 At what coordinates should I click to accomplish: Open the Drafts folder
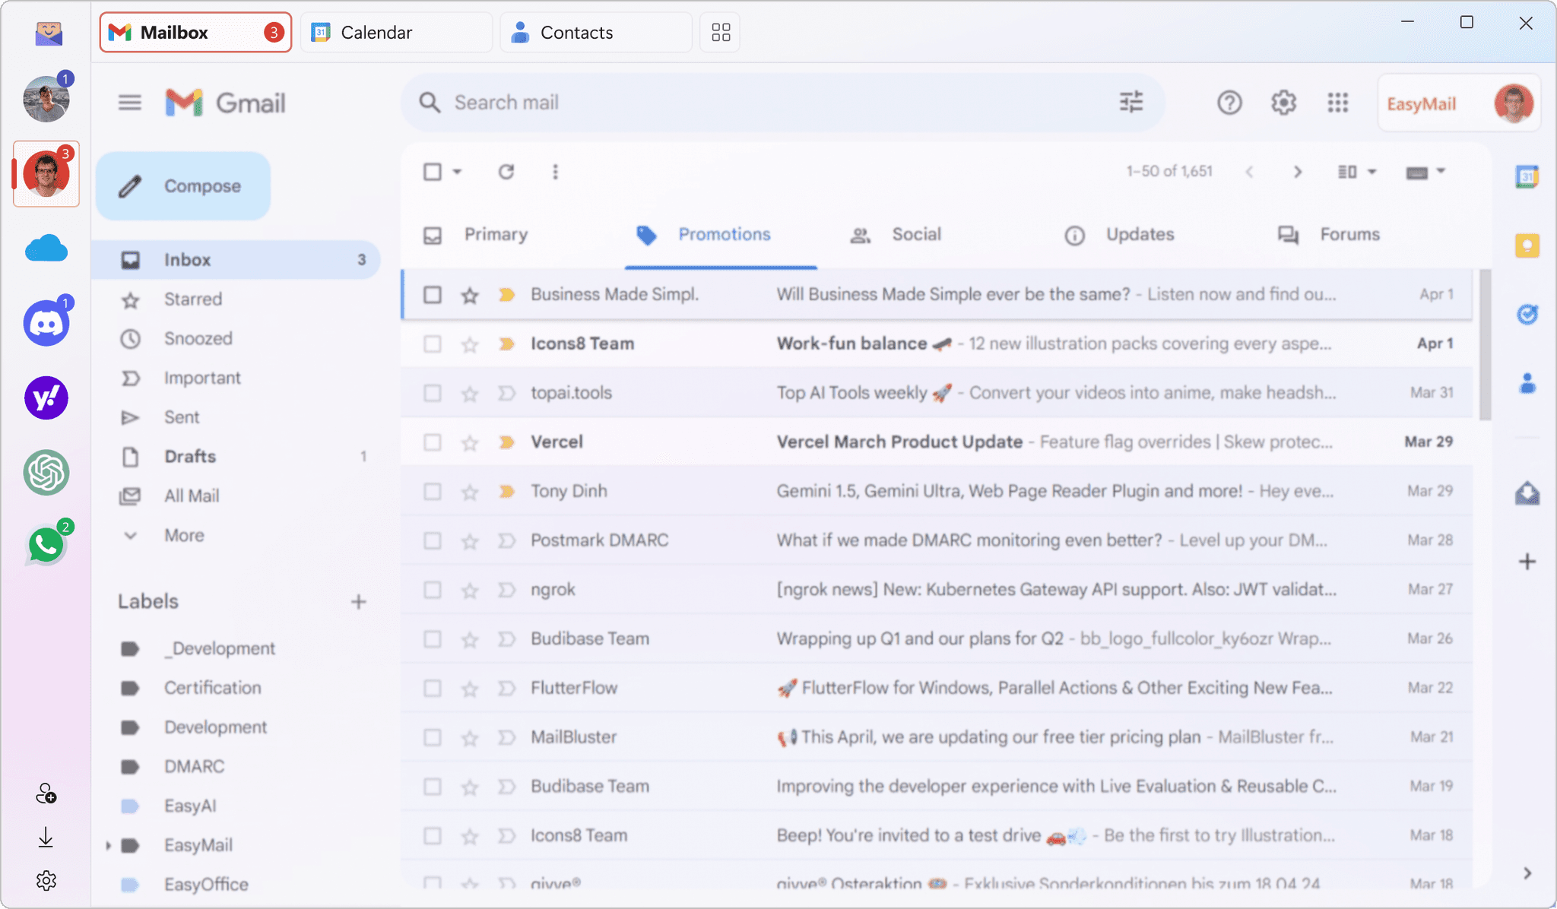coord(236,457)
